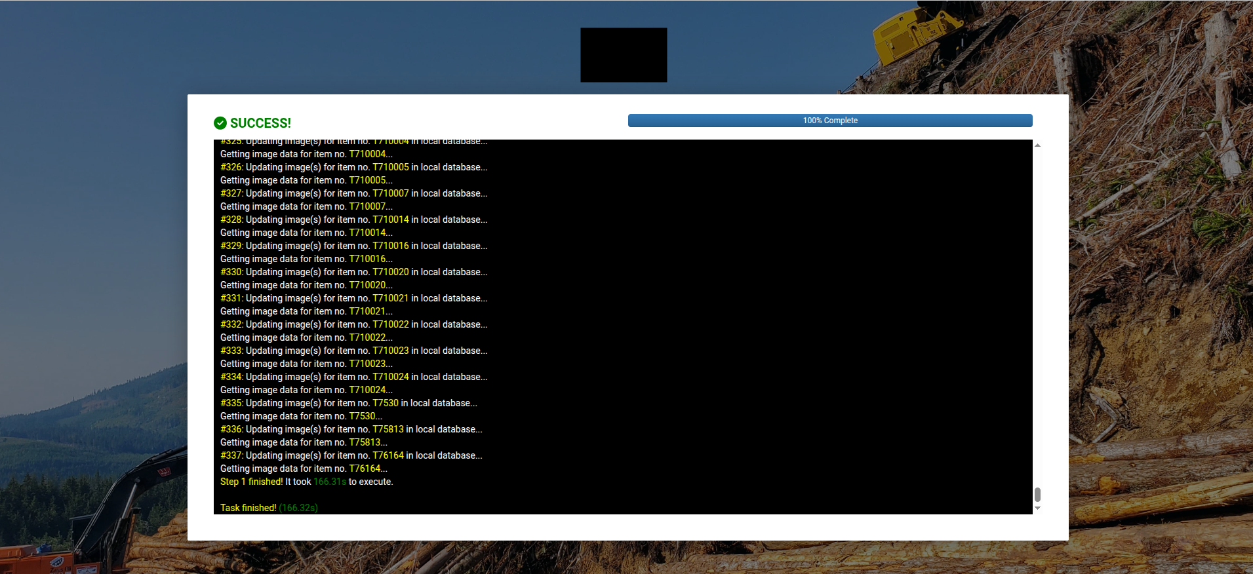
Task: Select log line #334 for item T710024
Action: point(354,377)
